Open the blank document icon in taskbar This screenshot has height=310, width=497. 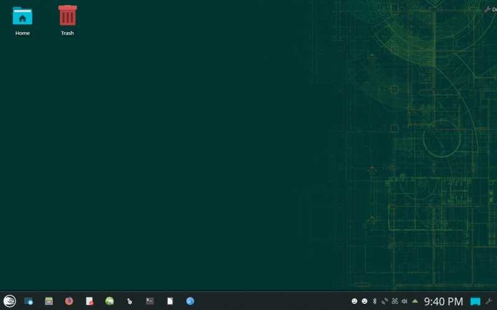tap(170, 301)
